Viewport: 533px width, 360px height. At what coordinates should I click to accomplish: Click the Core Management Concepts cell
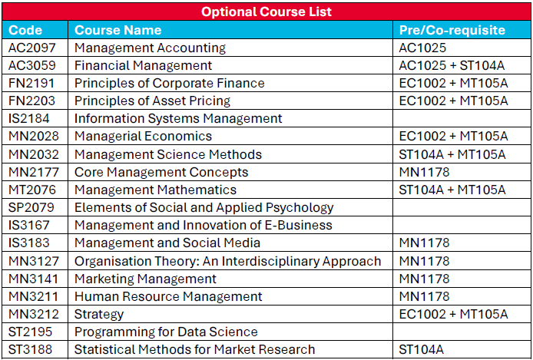pyautogui.click(x=161, y=172)
